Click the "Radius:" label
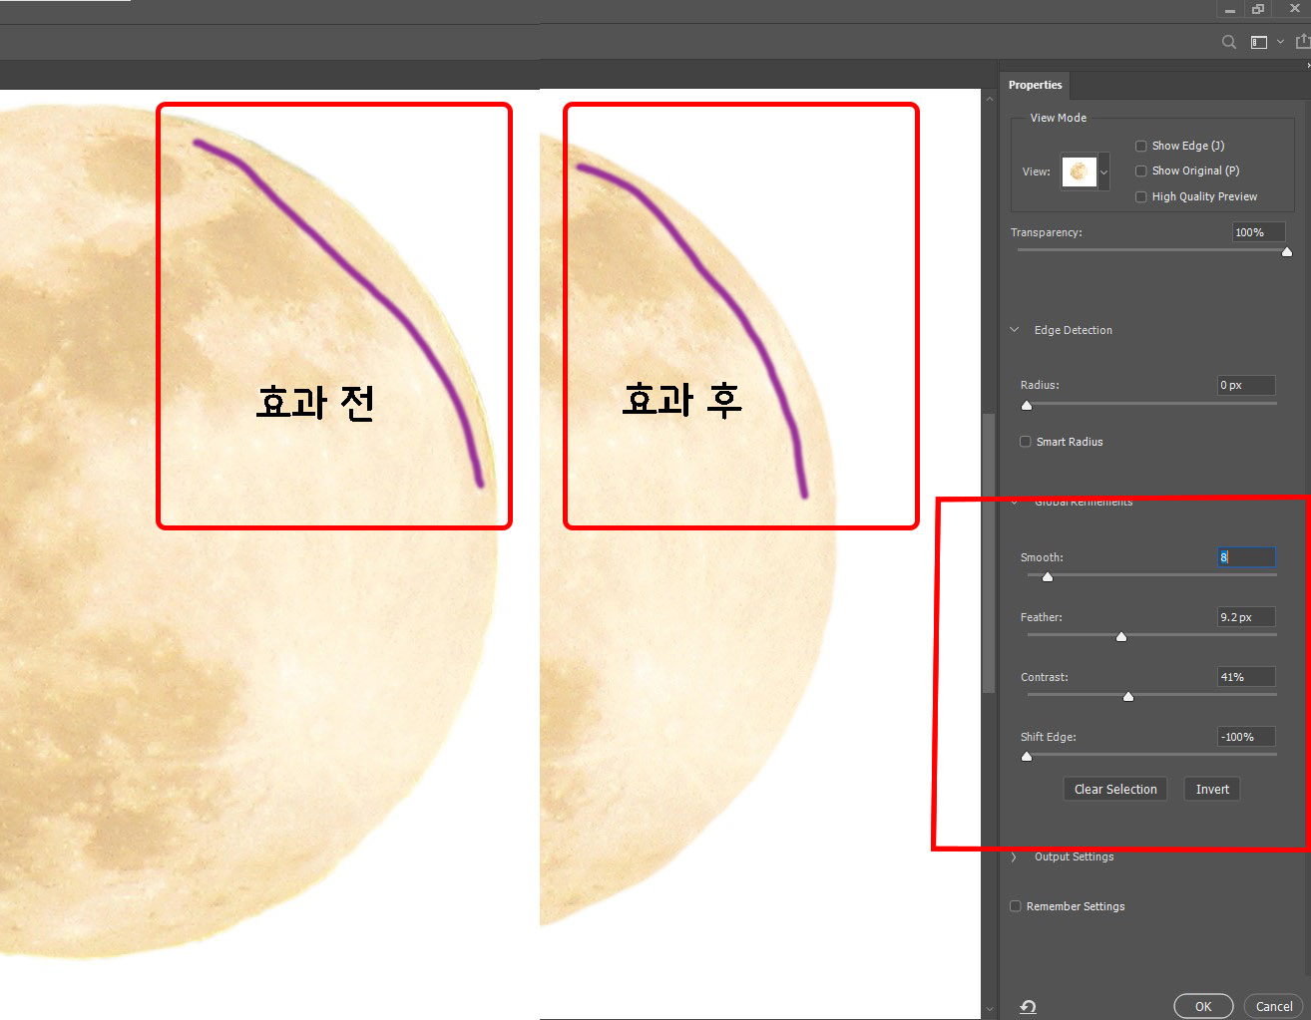 (1040, 385)
